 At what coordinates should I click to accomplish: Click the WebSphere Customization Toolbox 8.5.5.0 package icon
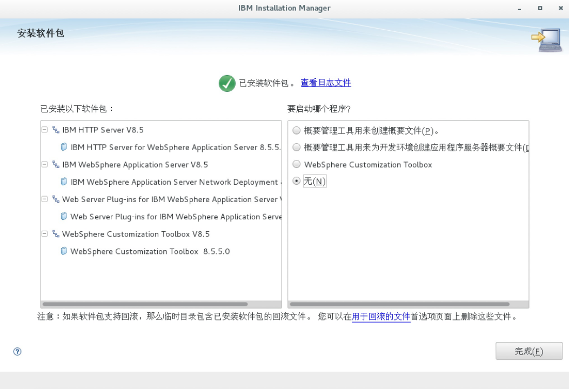click(64, 251)
